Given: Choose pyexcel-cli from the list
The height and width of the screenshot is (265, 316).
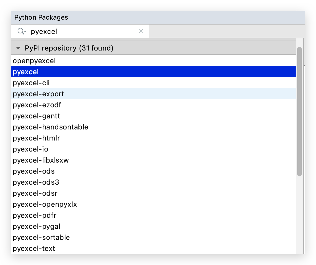Looking at the screenshot, I should pyautogui.click(x=31, y=83).
